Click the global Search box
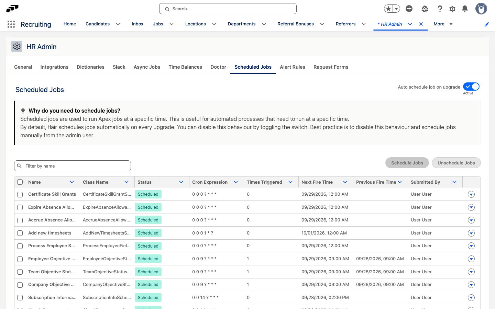The height and width of the screenshot is (309, 495). pyautogui.click(x=228, y=9)
